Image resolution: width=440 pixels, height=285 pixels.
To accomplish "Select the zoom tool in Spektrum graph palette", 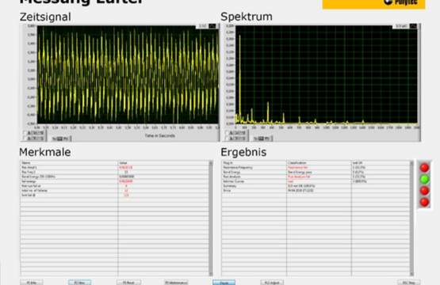I will click(x=262, y=139).
